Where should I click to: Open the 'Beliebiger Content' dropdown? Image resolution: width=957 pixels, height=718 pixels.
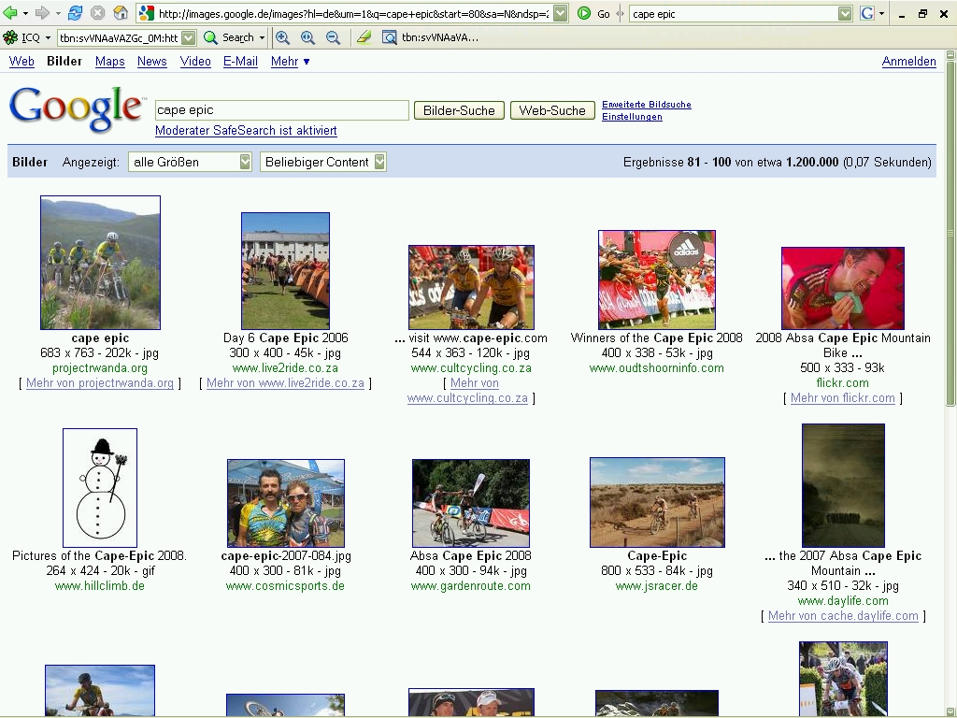click(323, 162)
